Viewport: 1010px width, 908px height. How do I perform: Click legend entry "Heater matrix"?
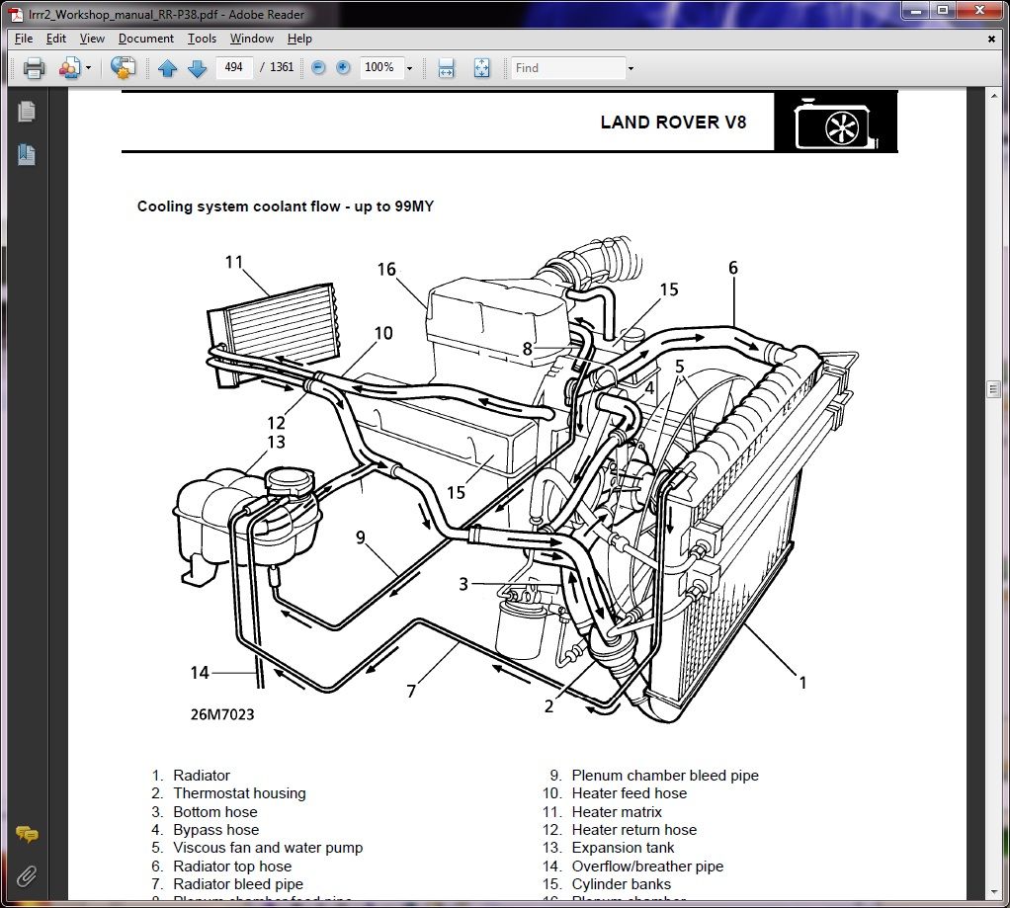[617, 812]
